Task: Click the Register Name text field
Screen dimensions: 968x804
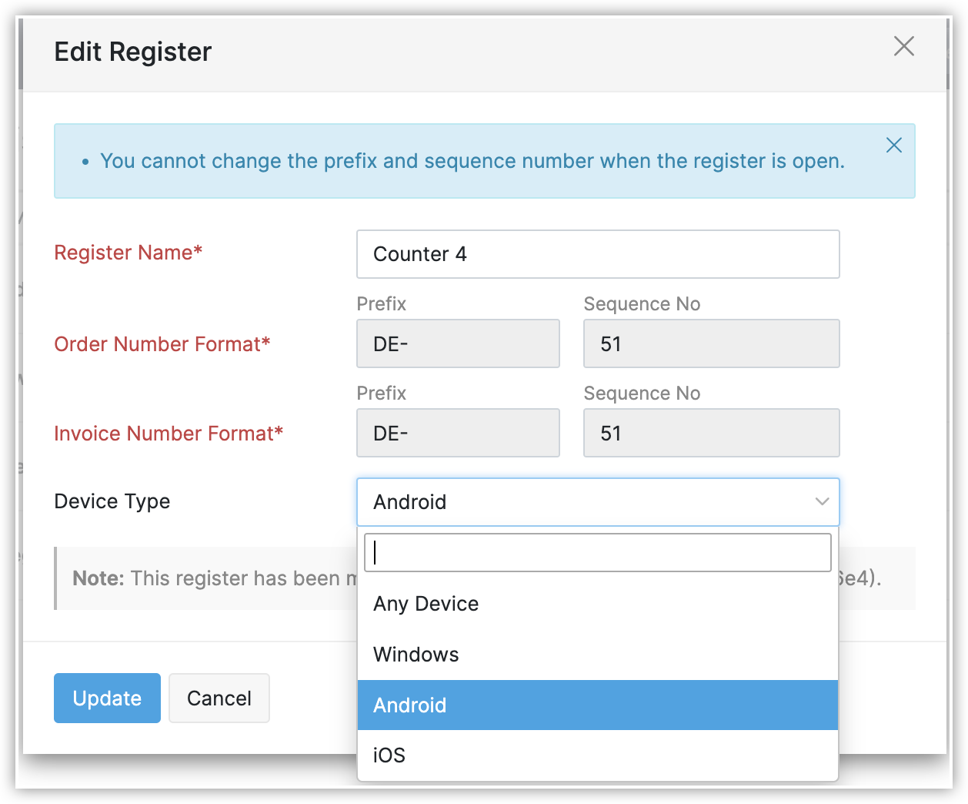Action: point(597,254)
